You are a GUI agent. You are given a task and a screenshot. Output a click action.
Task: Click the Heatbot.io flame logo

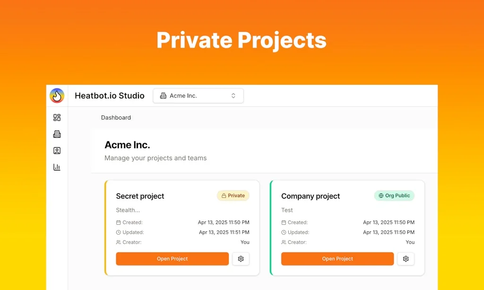pyautogui.click(x=57, y=96)
